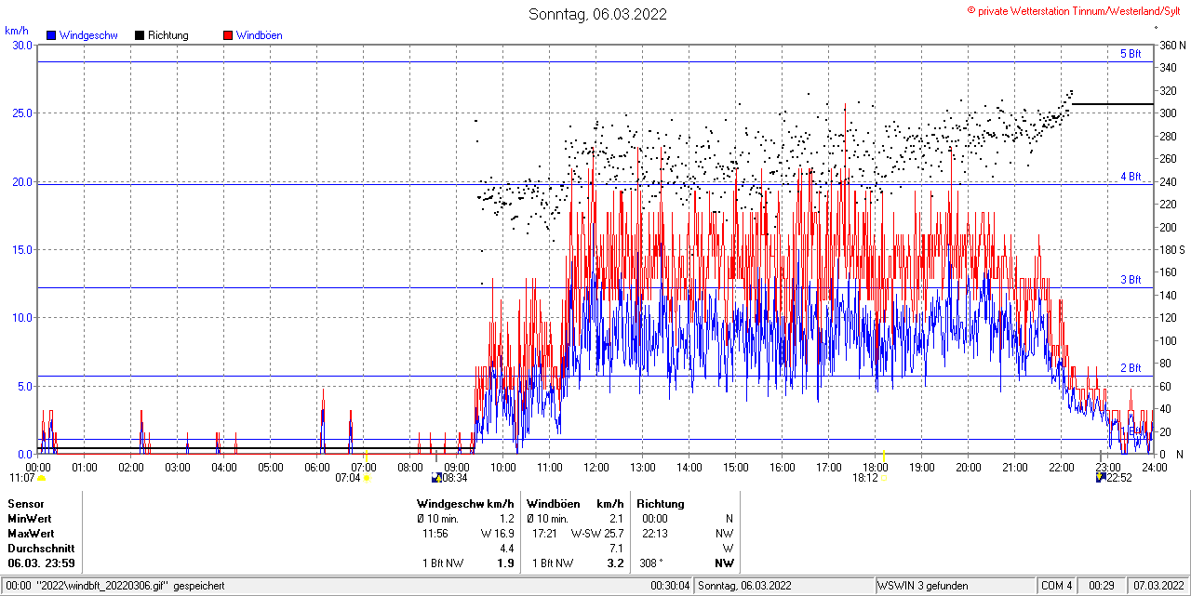Click the 00:30:04 status bar time
This screenshot has width=1191, height=596.
670,586
